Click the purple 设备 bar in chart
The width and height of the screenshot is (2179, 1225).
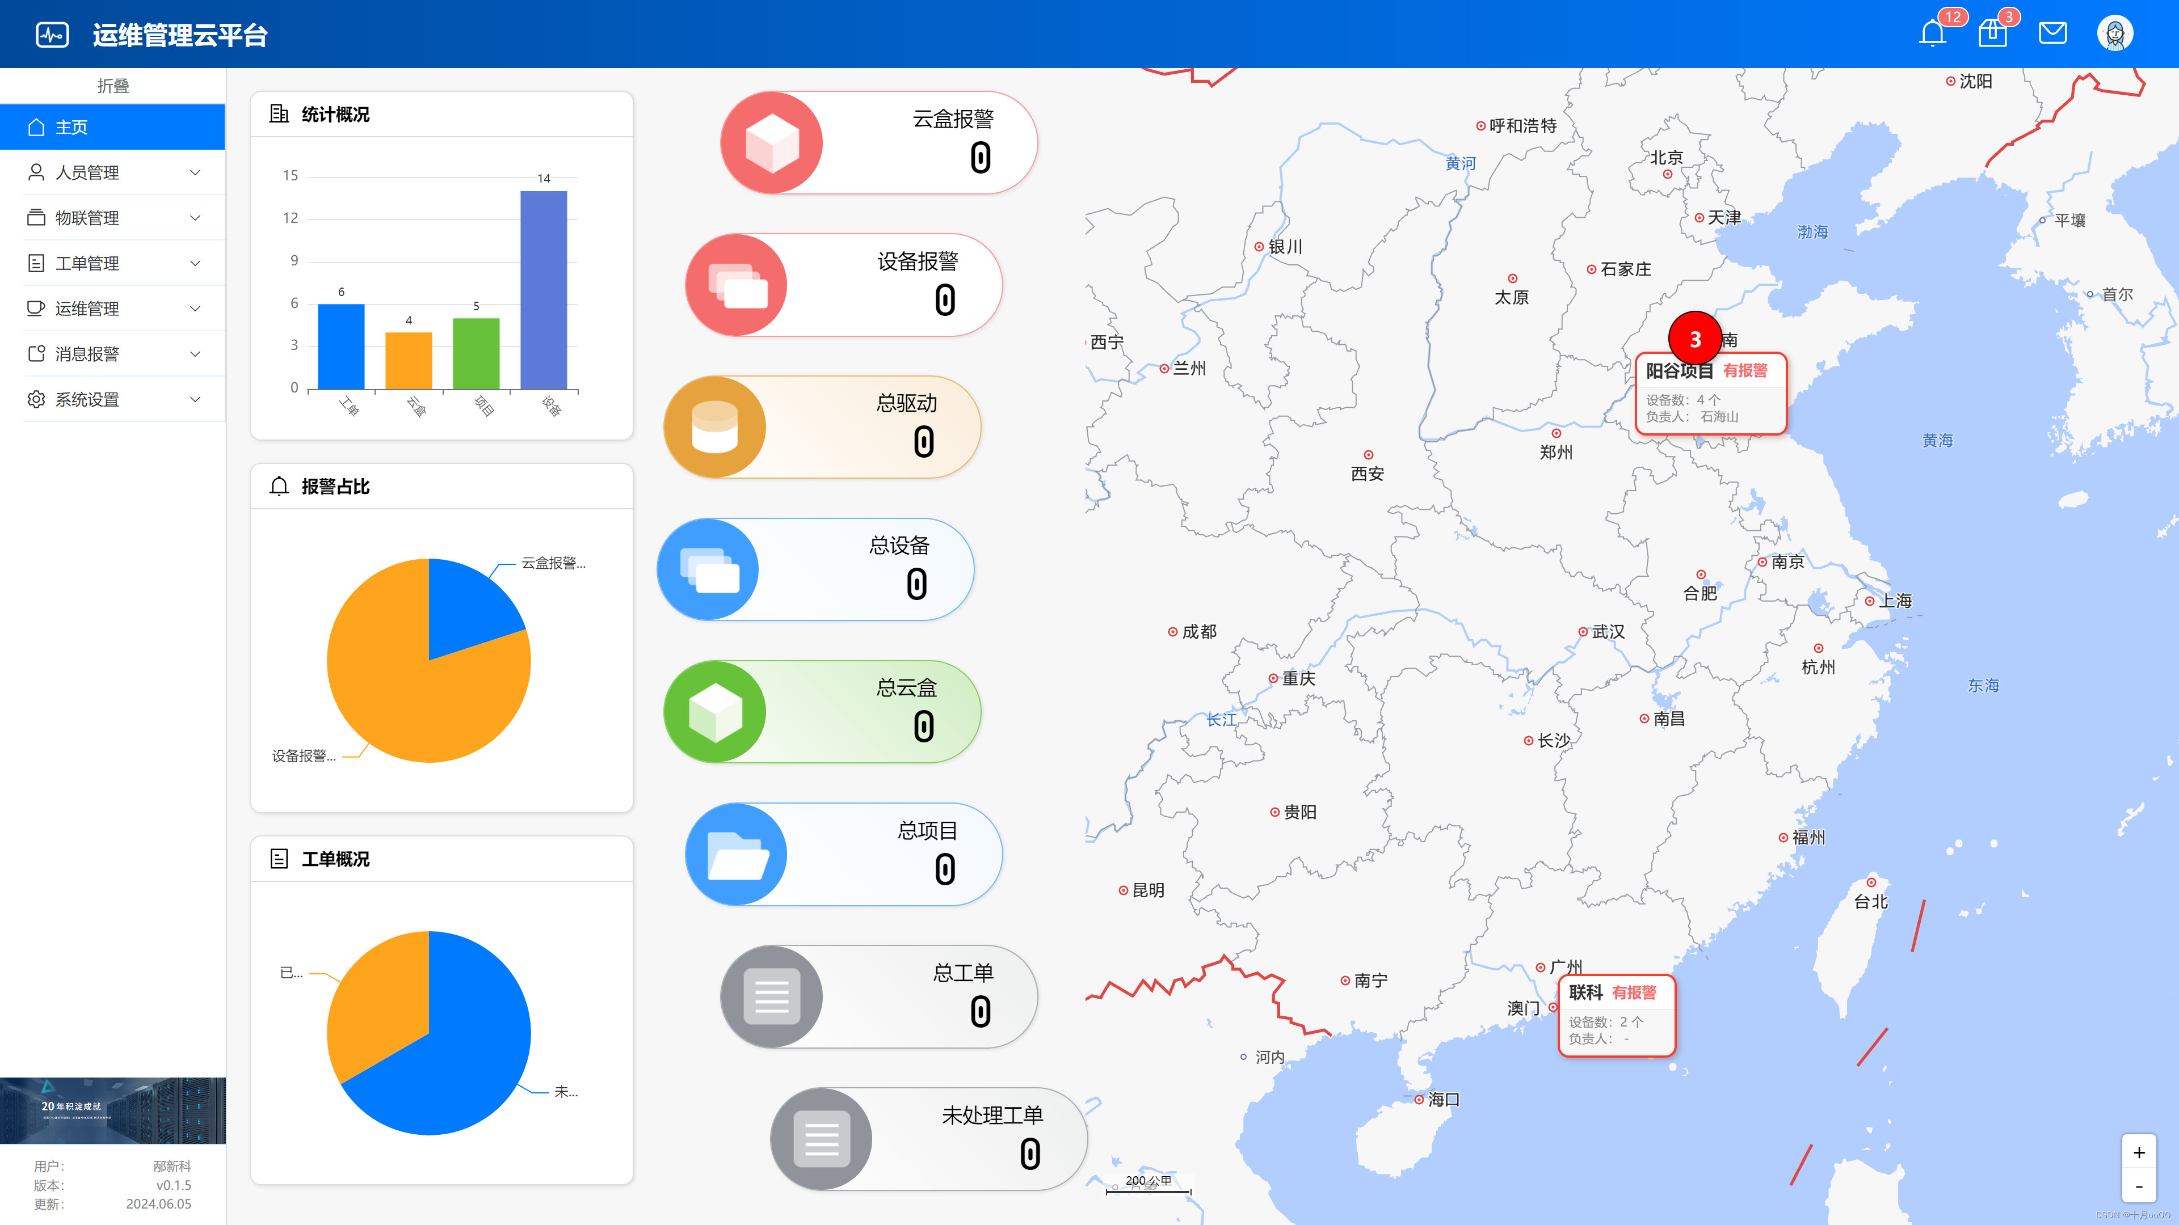pos(543,290)
